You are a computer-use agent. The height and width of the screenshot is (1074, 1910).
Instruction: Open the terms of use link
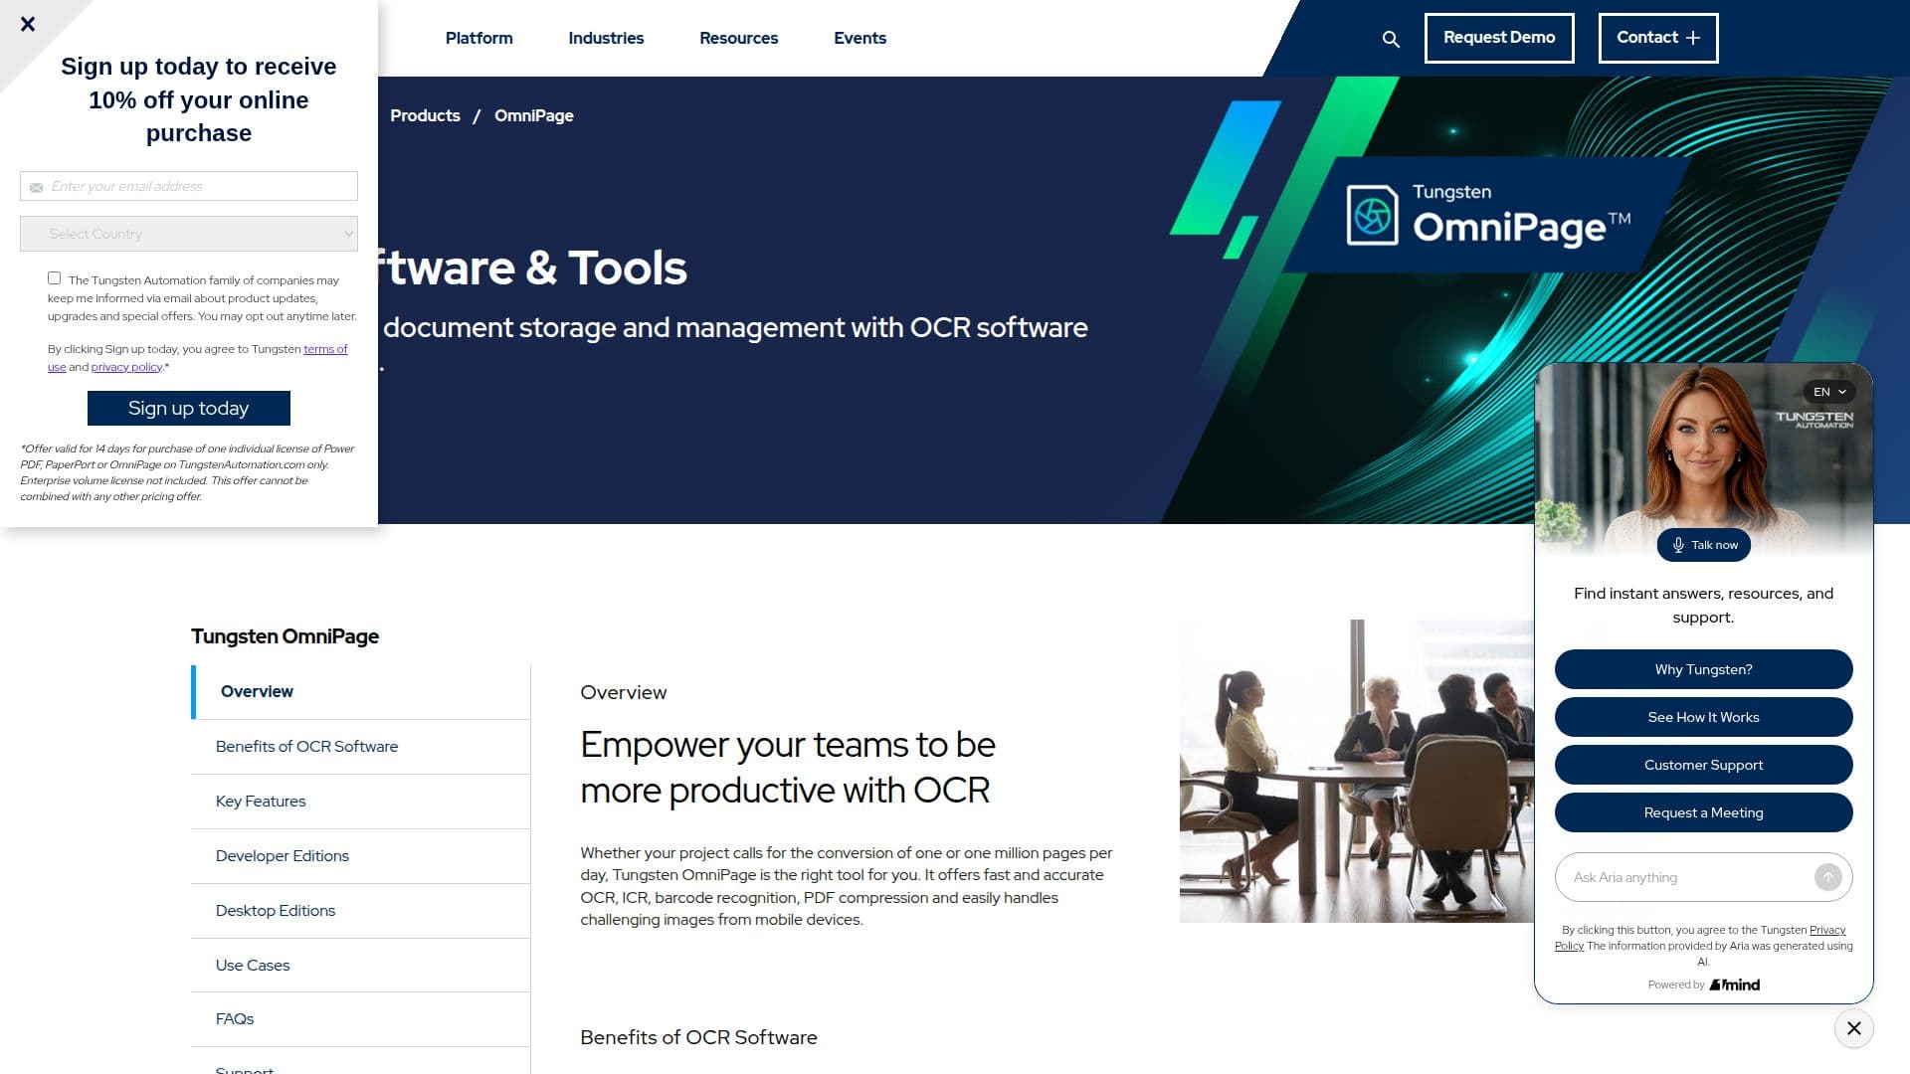[x=325, y=349]
